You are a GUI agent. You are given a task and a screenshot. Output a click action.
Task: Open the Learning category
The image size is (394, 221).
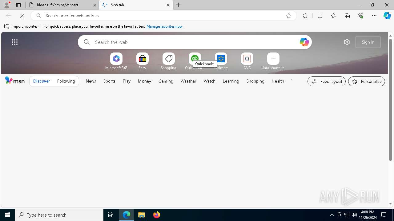pos(231,81)
